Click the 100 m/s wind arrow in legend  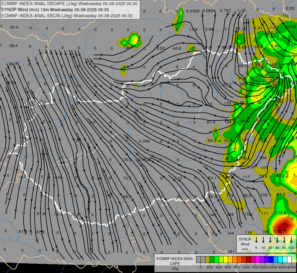pyautogui.click(x=291, y=240)
